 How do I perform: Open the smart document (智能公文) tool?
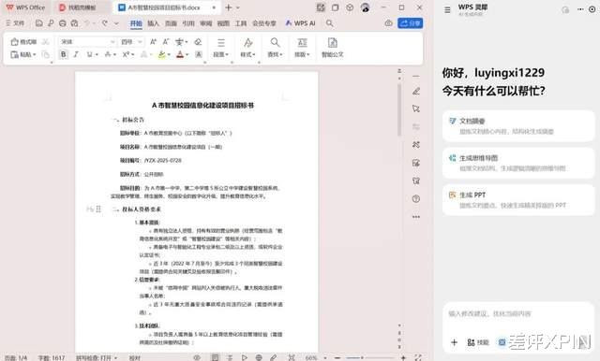(332, 48)
